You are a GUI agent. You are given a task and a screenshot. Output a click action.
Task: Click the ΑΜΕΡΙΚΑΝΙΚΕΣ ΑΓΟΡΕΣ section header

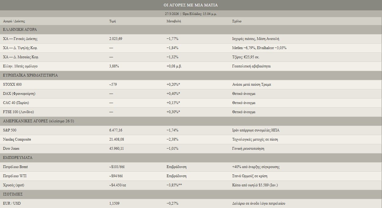tap(39, 121)
